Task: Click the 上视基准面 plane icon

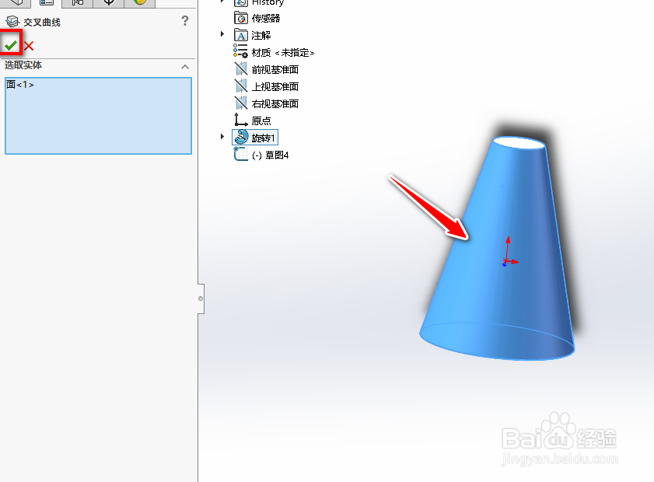Action: pos(240,86)
